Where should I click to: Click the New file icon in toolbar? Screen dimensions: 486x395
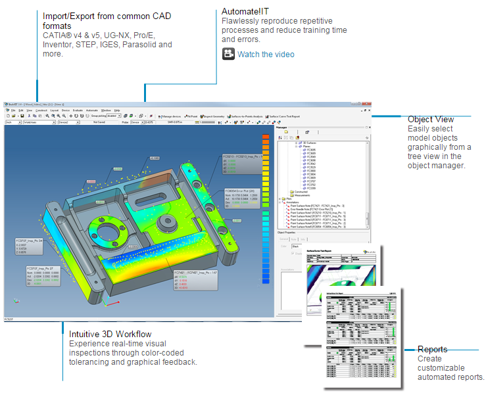pyautogui.click(x=9, y=116)
